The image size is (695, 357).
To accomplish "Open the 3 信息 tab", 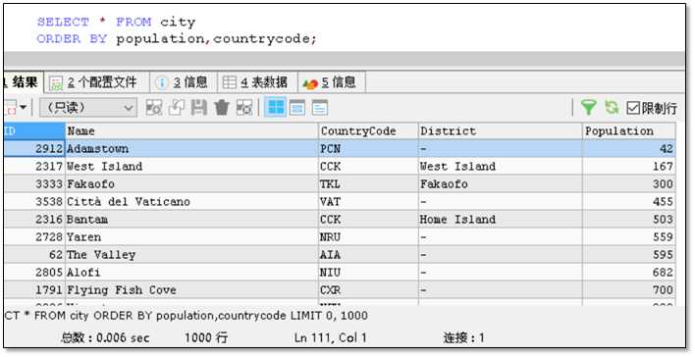I will coord(184,82).
